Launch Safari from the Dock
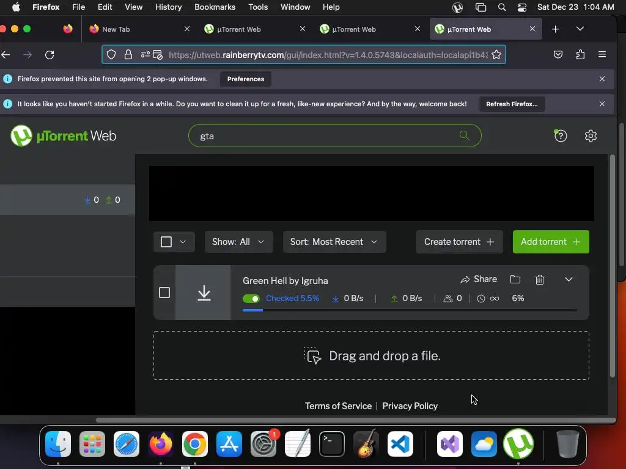626x469 pixels. pos(127,444)
